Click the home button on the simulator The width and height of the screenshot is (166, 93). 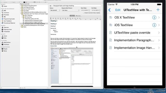134,87
